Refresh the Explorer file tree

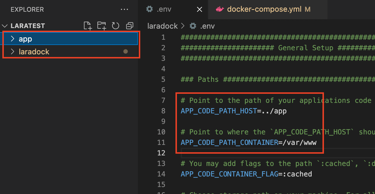point(116,26)
